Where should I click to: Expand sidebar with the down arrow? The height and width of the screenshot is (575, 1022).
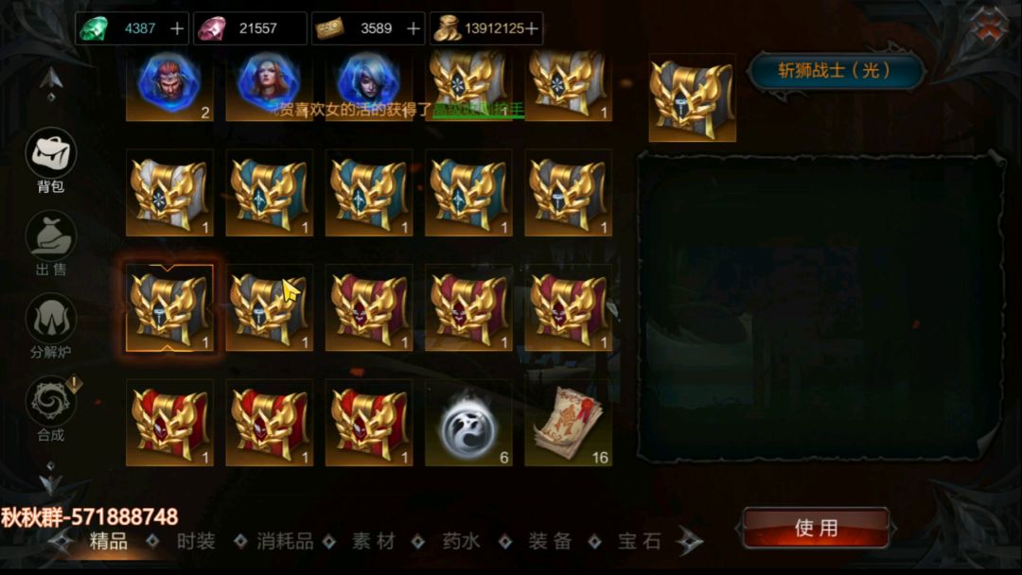(51, 479)
